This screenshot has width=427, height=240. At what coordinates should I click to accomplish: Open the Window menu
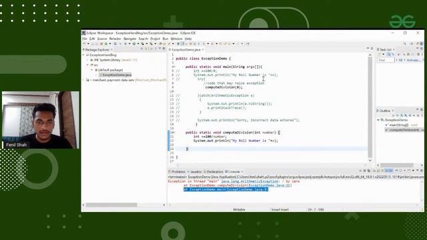(176, 39)
